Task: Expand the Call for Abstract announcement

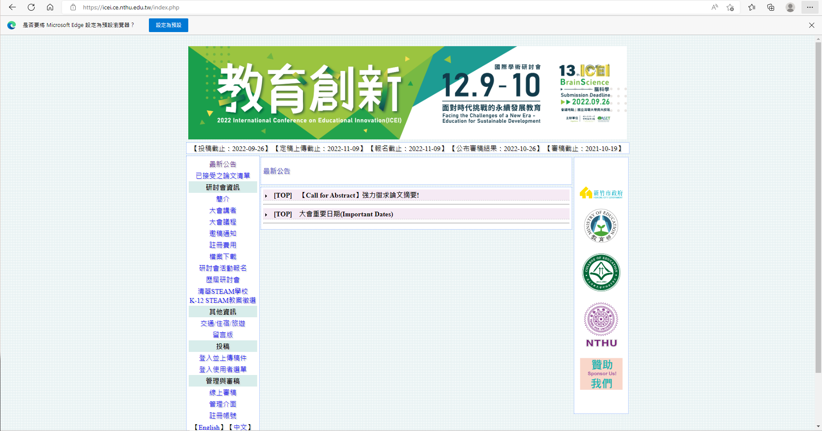Action: [266, 196]
